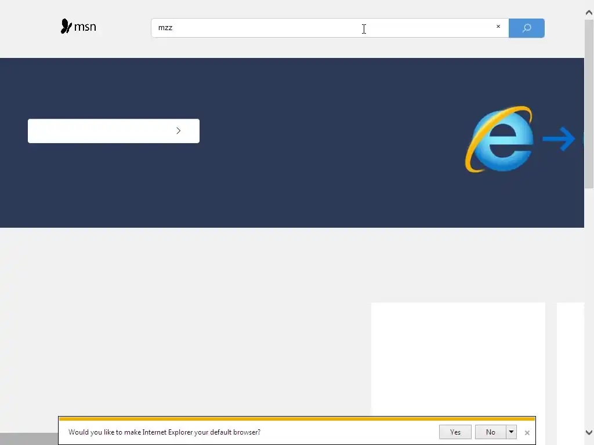Click the msn butterfly logo
The width and height of the screenshot is (594, 445).
(78, 27)
